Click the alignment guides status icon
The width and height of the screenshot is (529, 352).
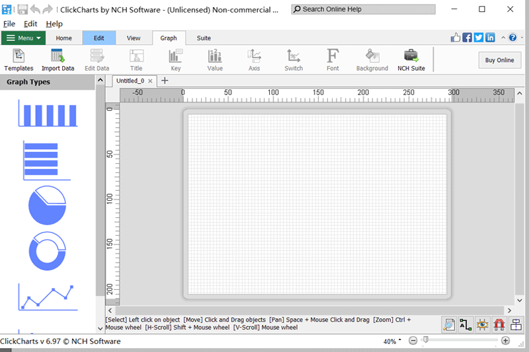(516, 325)
